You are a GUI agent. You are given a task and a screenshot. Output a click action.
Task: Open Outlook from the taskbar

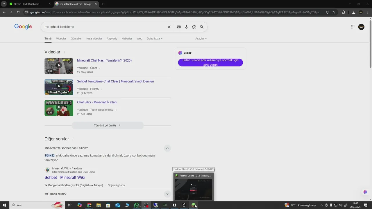click(x=117, y=205)
